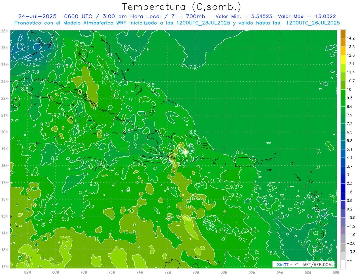The width and height of the screenshot is (357, 276).
Task: Click the "12N" latitude axis label
Action: (4, 267)
